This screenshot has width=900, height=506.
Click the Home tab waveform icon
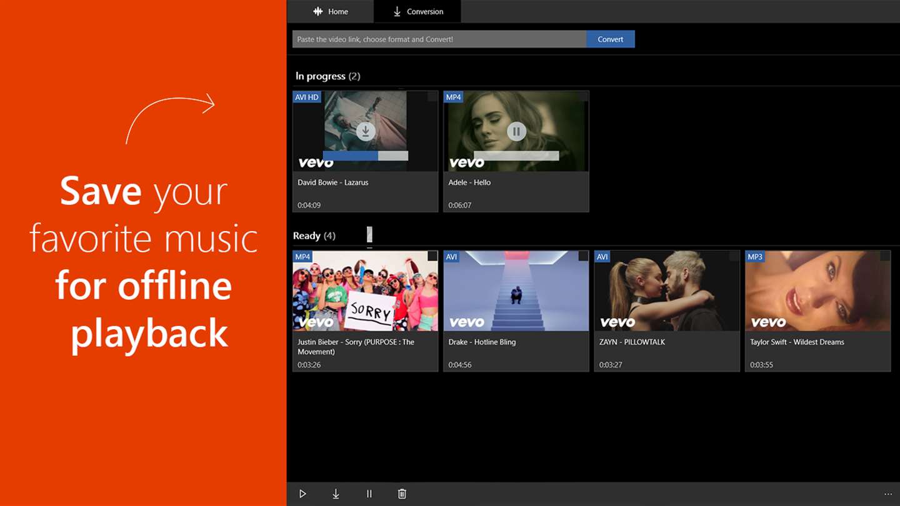click(x=318, y=11)
